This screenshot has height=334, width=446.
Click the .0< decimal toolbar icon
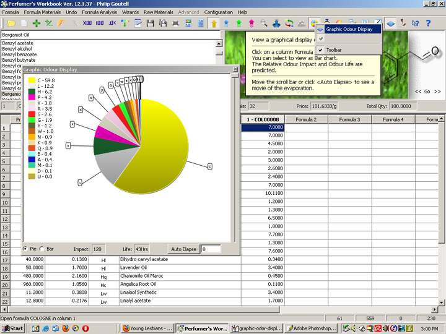pos(112,24)
